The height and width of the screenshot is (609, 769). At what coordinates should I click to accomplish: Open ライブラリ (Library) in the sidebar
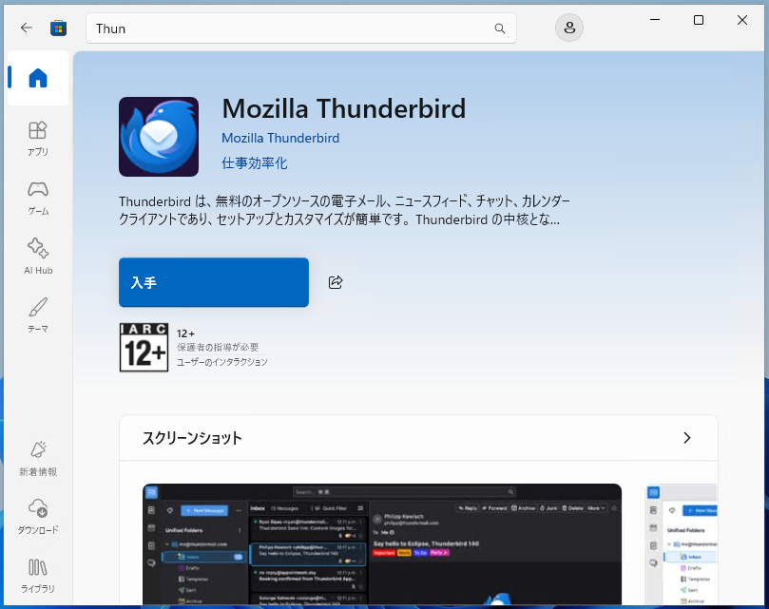click(38, 576)
